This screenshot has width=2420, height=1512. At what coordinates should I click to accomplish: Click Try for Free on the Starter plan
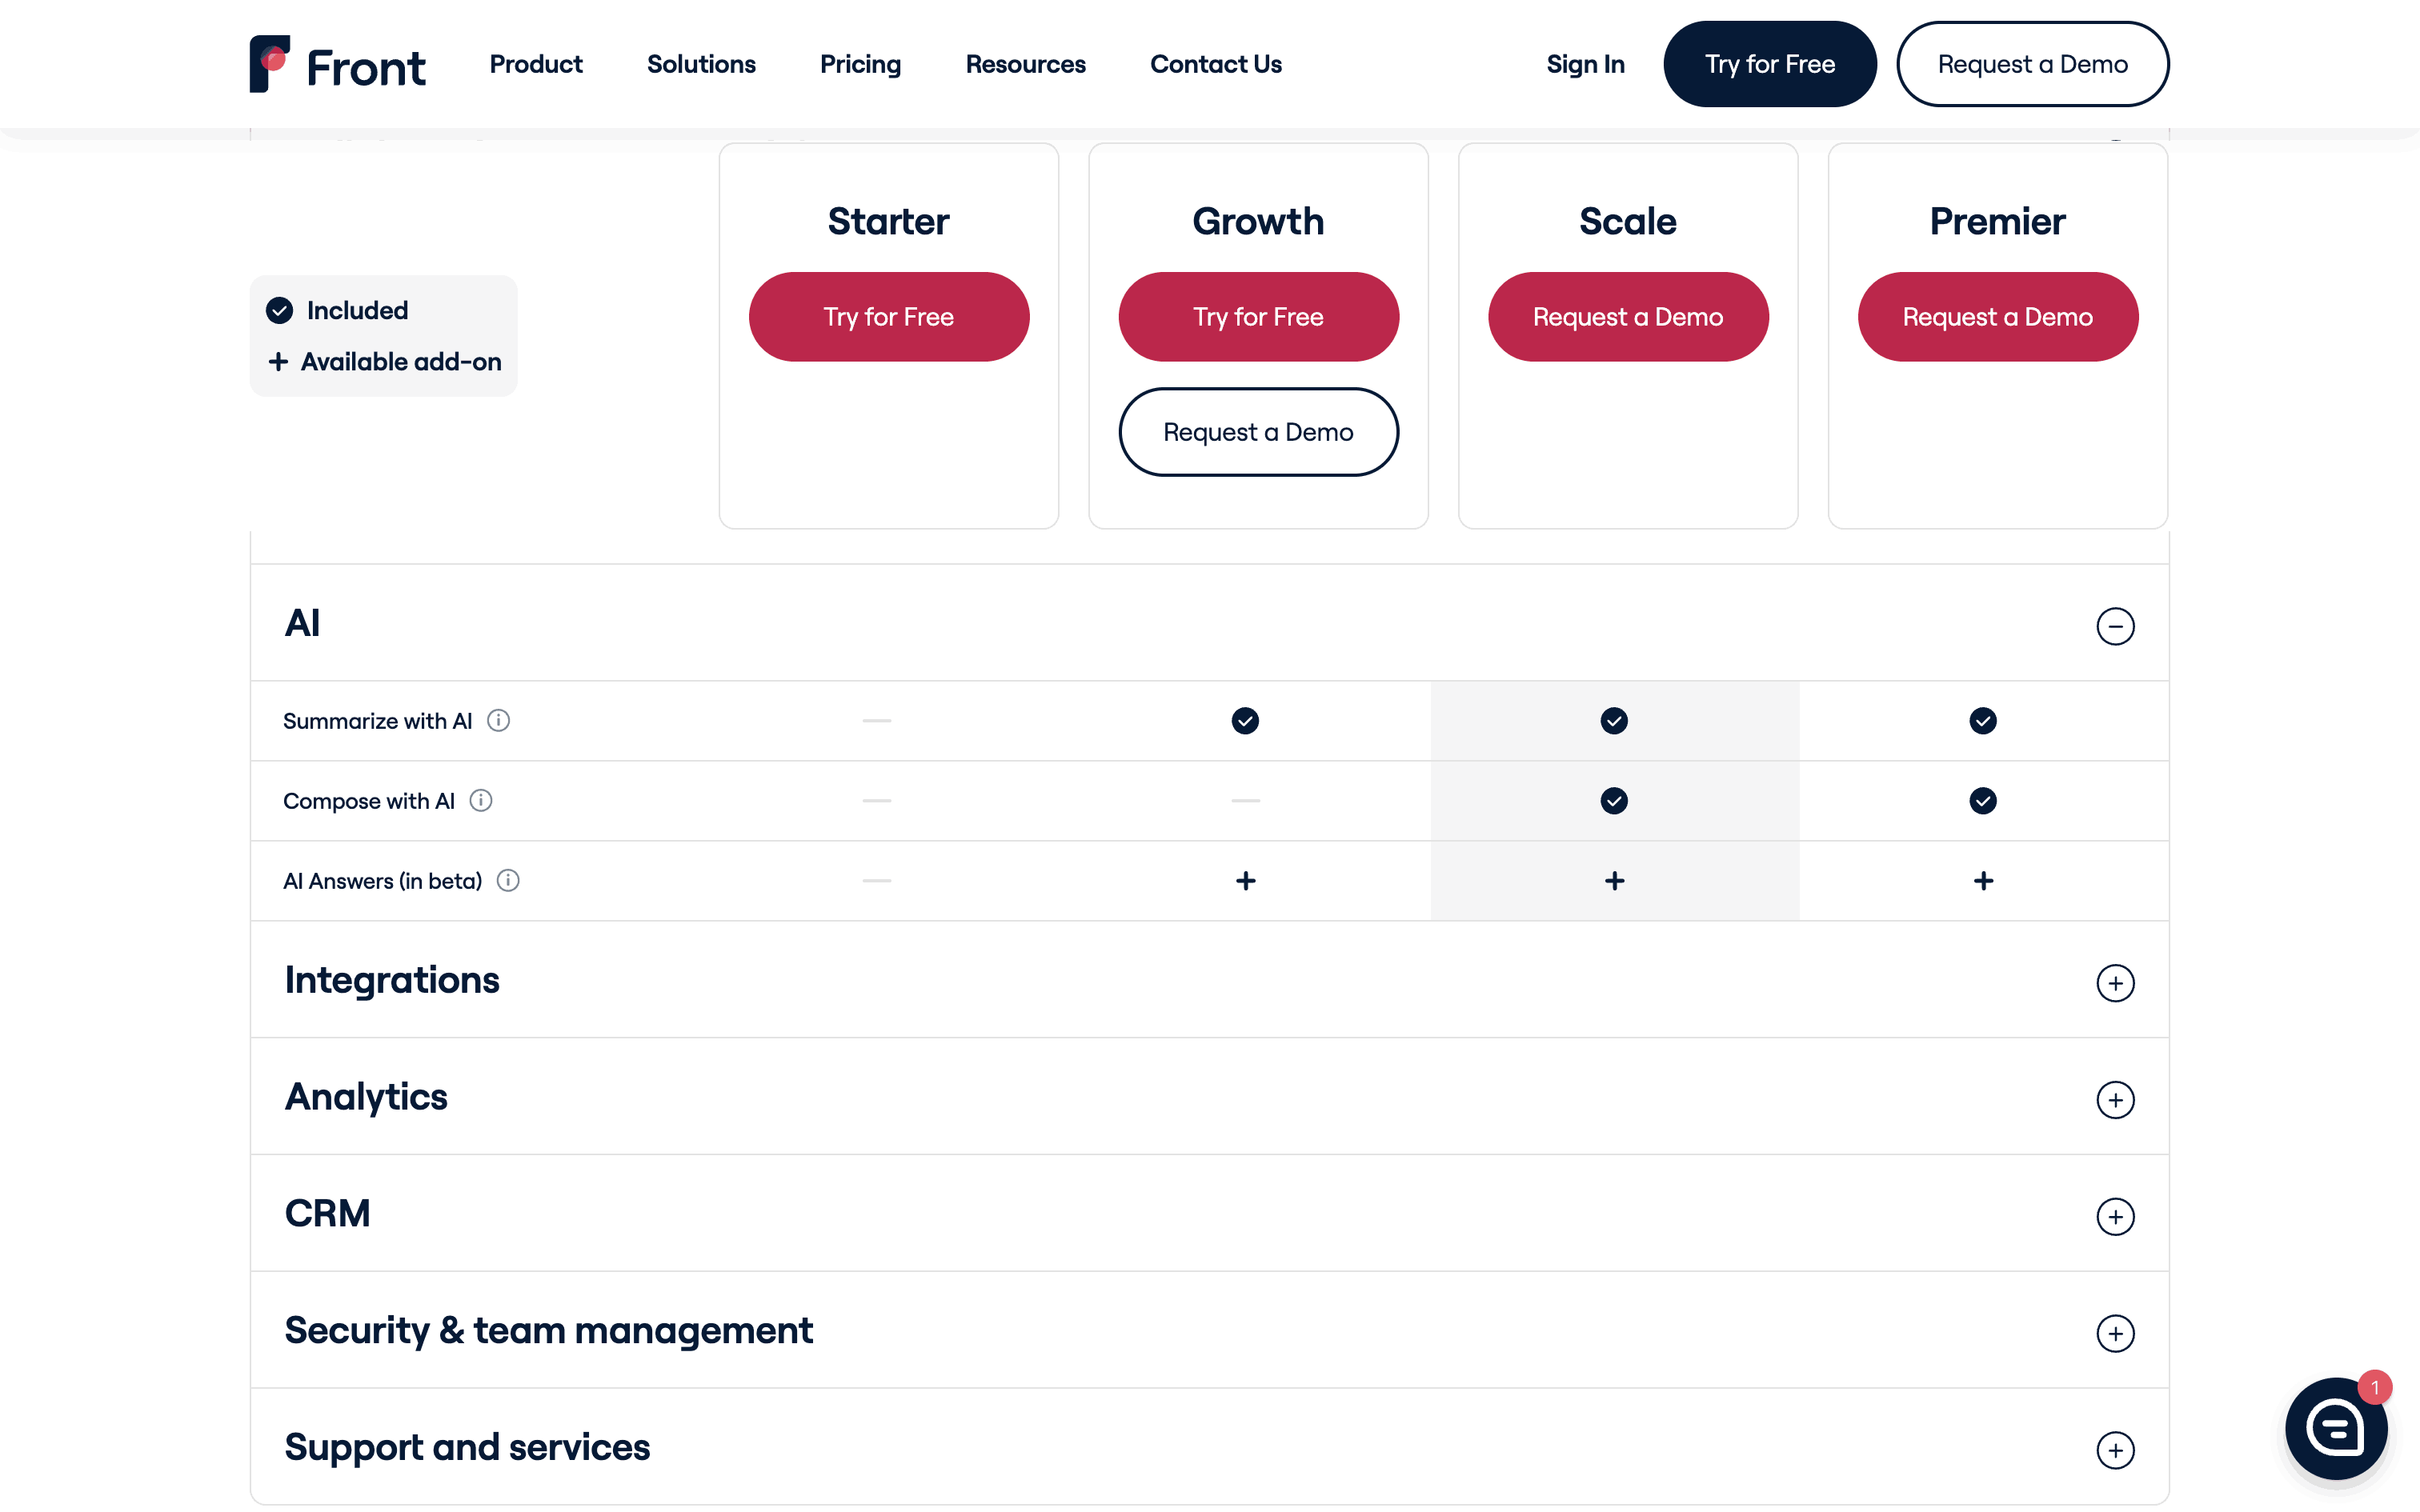click(888, 316)
